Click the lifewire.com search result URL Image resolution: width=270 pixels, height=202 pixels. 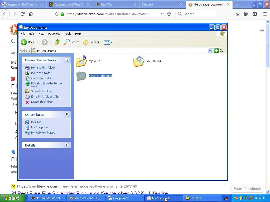pos(77,186)
